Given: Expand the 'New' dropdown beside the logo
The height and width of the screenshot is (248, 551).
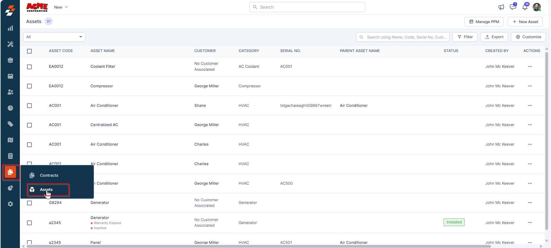Looking at the screenshot, I should click(x=61, y=7).
